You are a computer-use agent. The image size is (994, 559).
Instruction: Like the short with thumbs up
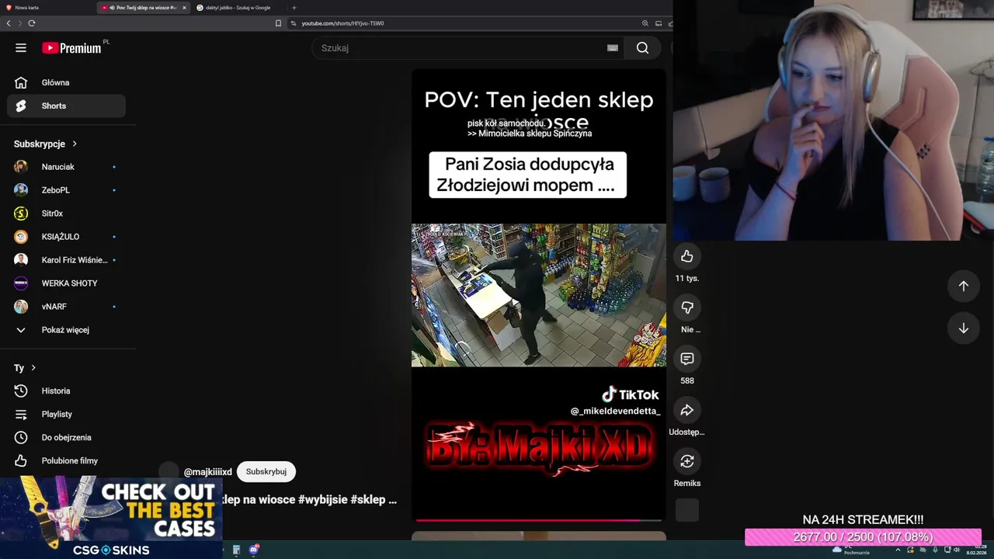pos(687,256)
